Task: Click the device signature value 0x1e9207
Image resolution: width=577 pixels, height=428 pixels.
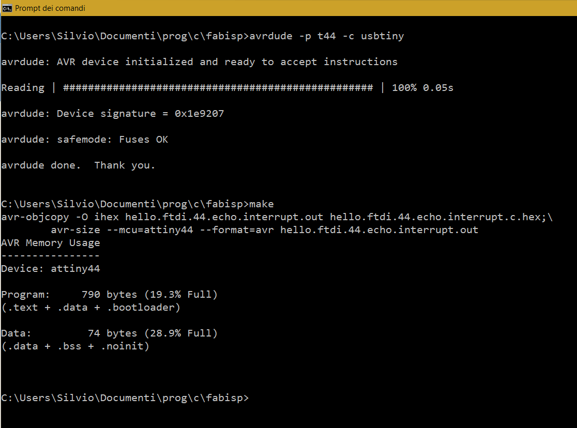Action: click(199, 113)
